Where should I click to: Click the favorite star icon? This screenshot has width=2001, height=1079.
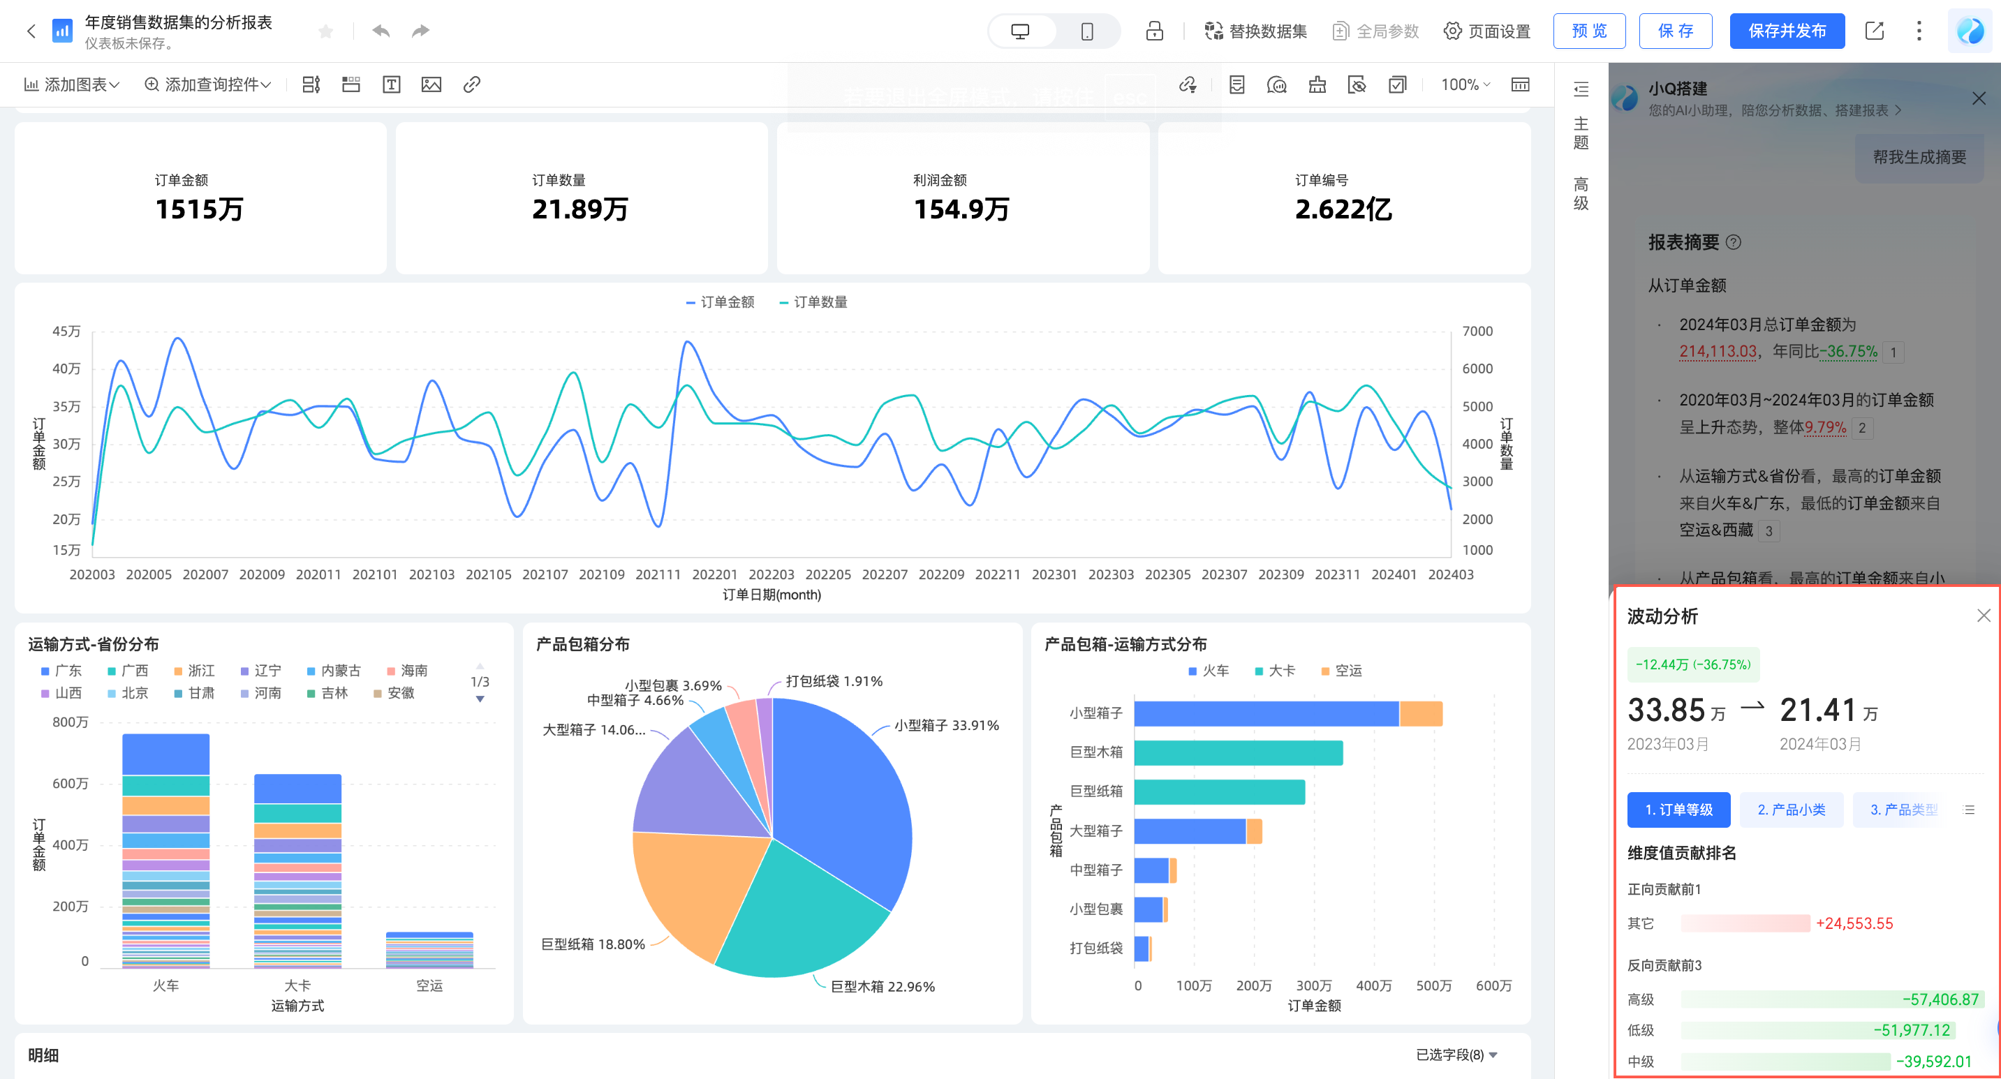tap(325, 31)
